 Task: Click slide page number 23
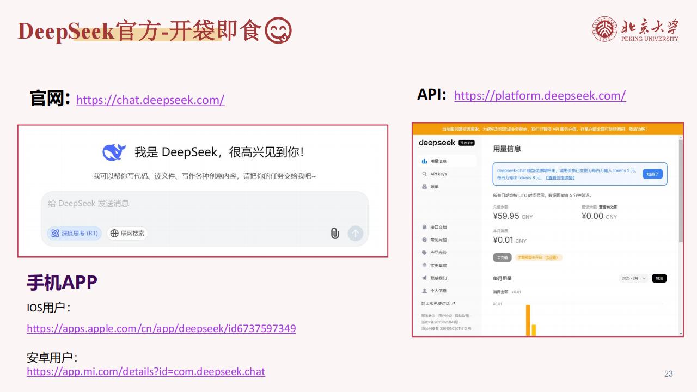[x=669, y=373]
